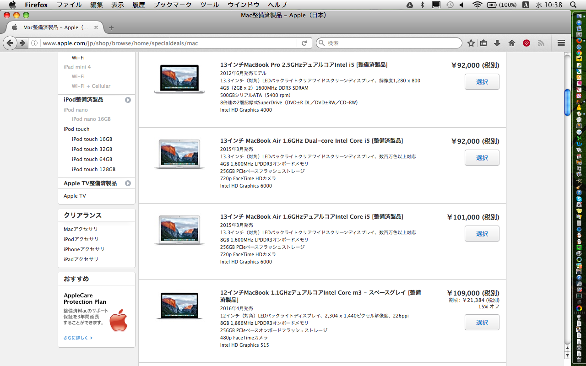The width and height of the screenshot is (586, 366).
Task: Launch Finder from the Dock
Action: tap(579, 16)
